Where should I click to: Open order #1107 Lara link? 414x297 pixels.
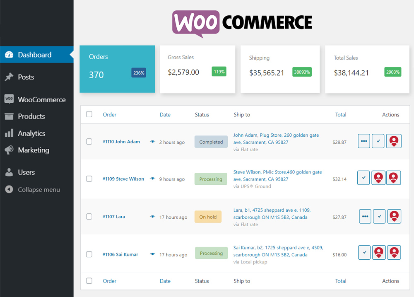(114, 217)
